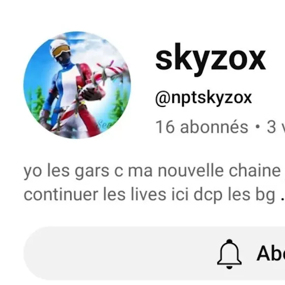The image size is (285, 285).
Task: Select the skyzox channel title
Action: [211, 59]
